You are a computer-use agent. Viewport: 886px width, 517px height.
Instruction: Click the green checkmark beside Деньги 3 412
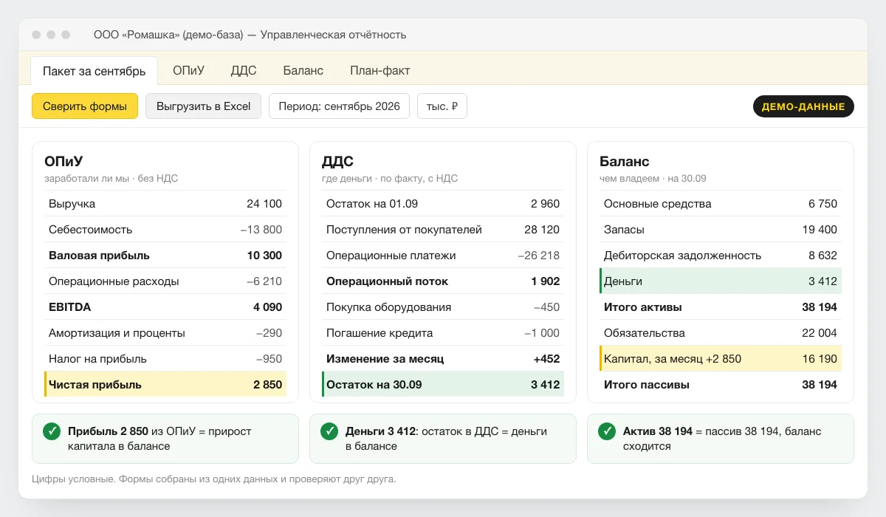coord(329,431)
